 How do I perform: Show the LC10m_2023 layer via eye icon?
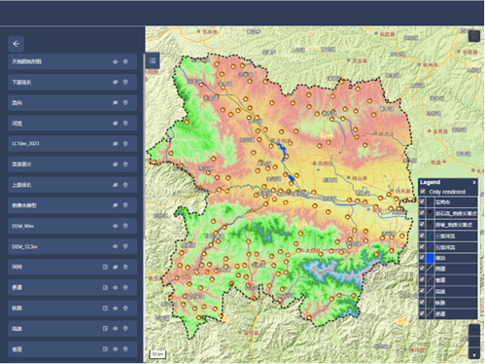point(115,144)
